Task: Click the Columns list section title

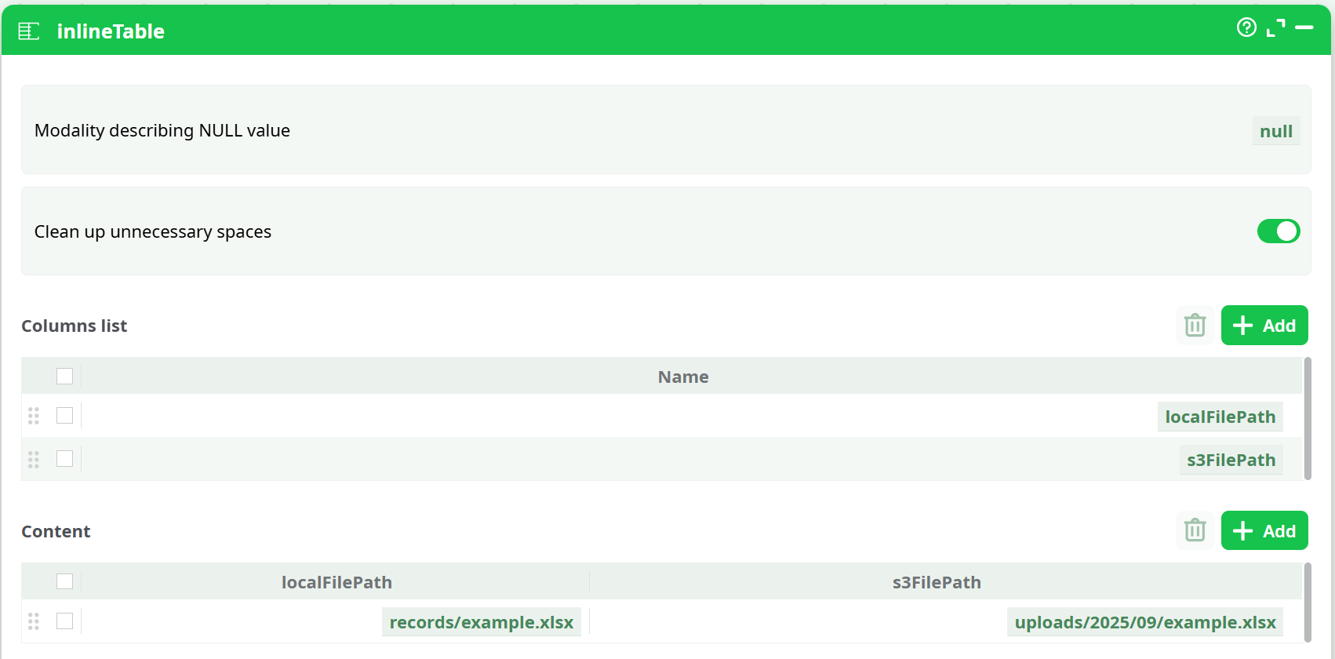Action: [x=74, y=326]
